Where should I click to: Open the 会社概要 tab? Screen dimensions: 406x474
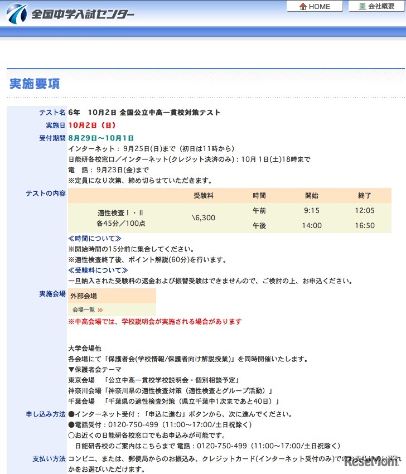click(377, 6)
